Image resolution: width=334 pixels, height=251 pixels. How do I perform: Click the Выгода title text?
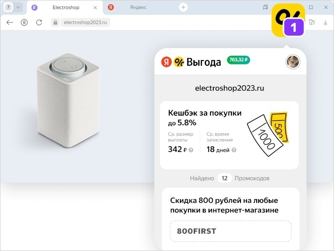(204, 62)
